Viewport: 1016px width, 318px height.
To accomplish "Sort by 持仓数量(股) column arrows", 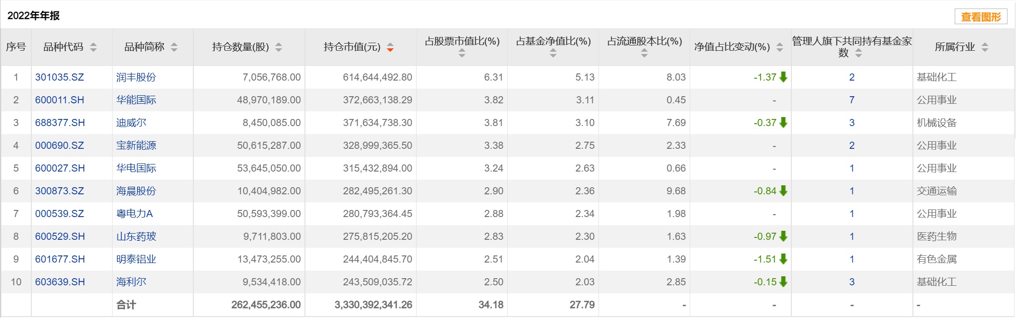I will 279,47.
